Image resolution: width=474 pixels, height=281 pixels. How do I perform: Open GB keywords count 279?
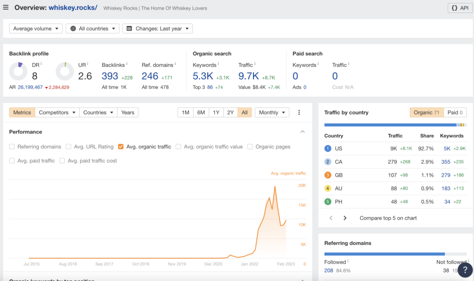(446, 175)
